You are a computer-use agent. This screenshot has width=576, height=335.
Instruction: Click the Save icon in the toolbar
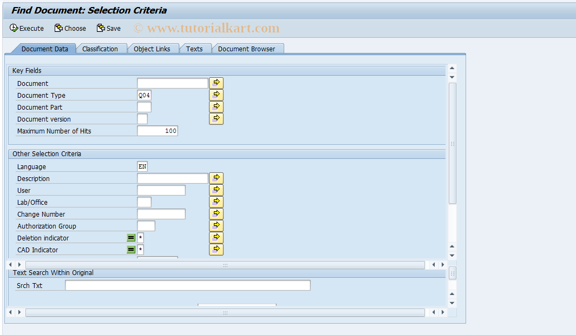pos(108,28)
